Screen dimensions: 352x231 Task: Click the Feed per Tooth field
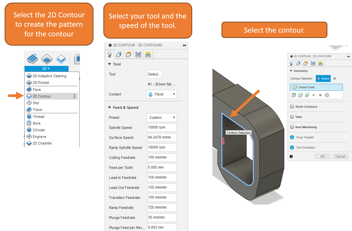point(162,168)
